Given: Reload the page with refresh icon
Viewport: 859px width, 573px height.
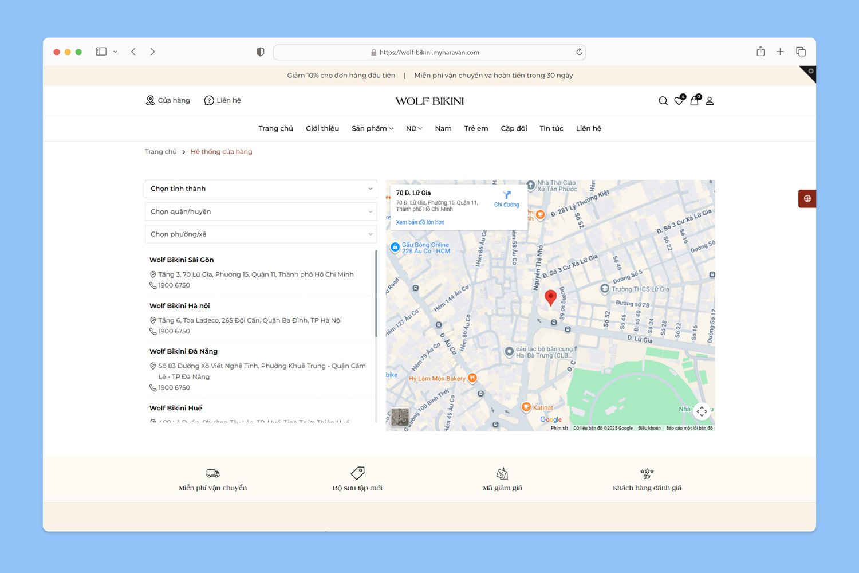Looking at the screenshot, I should [x=579, y=52].
